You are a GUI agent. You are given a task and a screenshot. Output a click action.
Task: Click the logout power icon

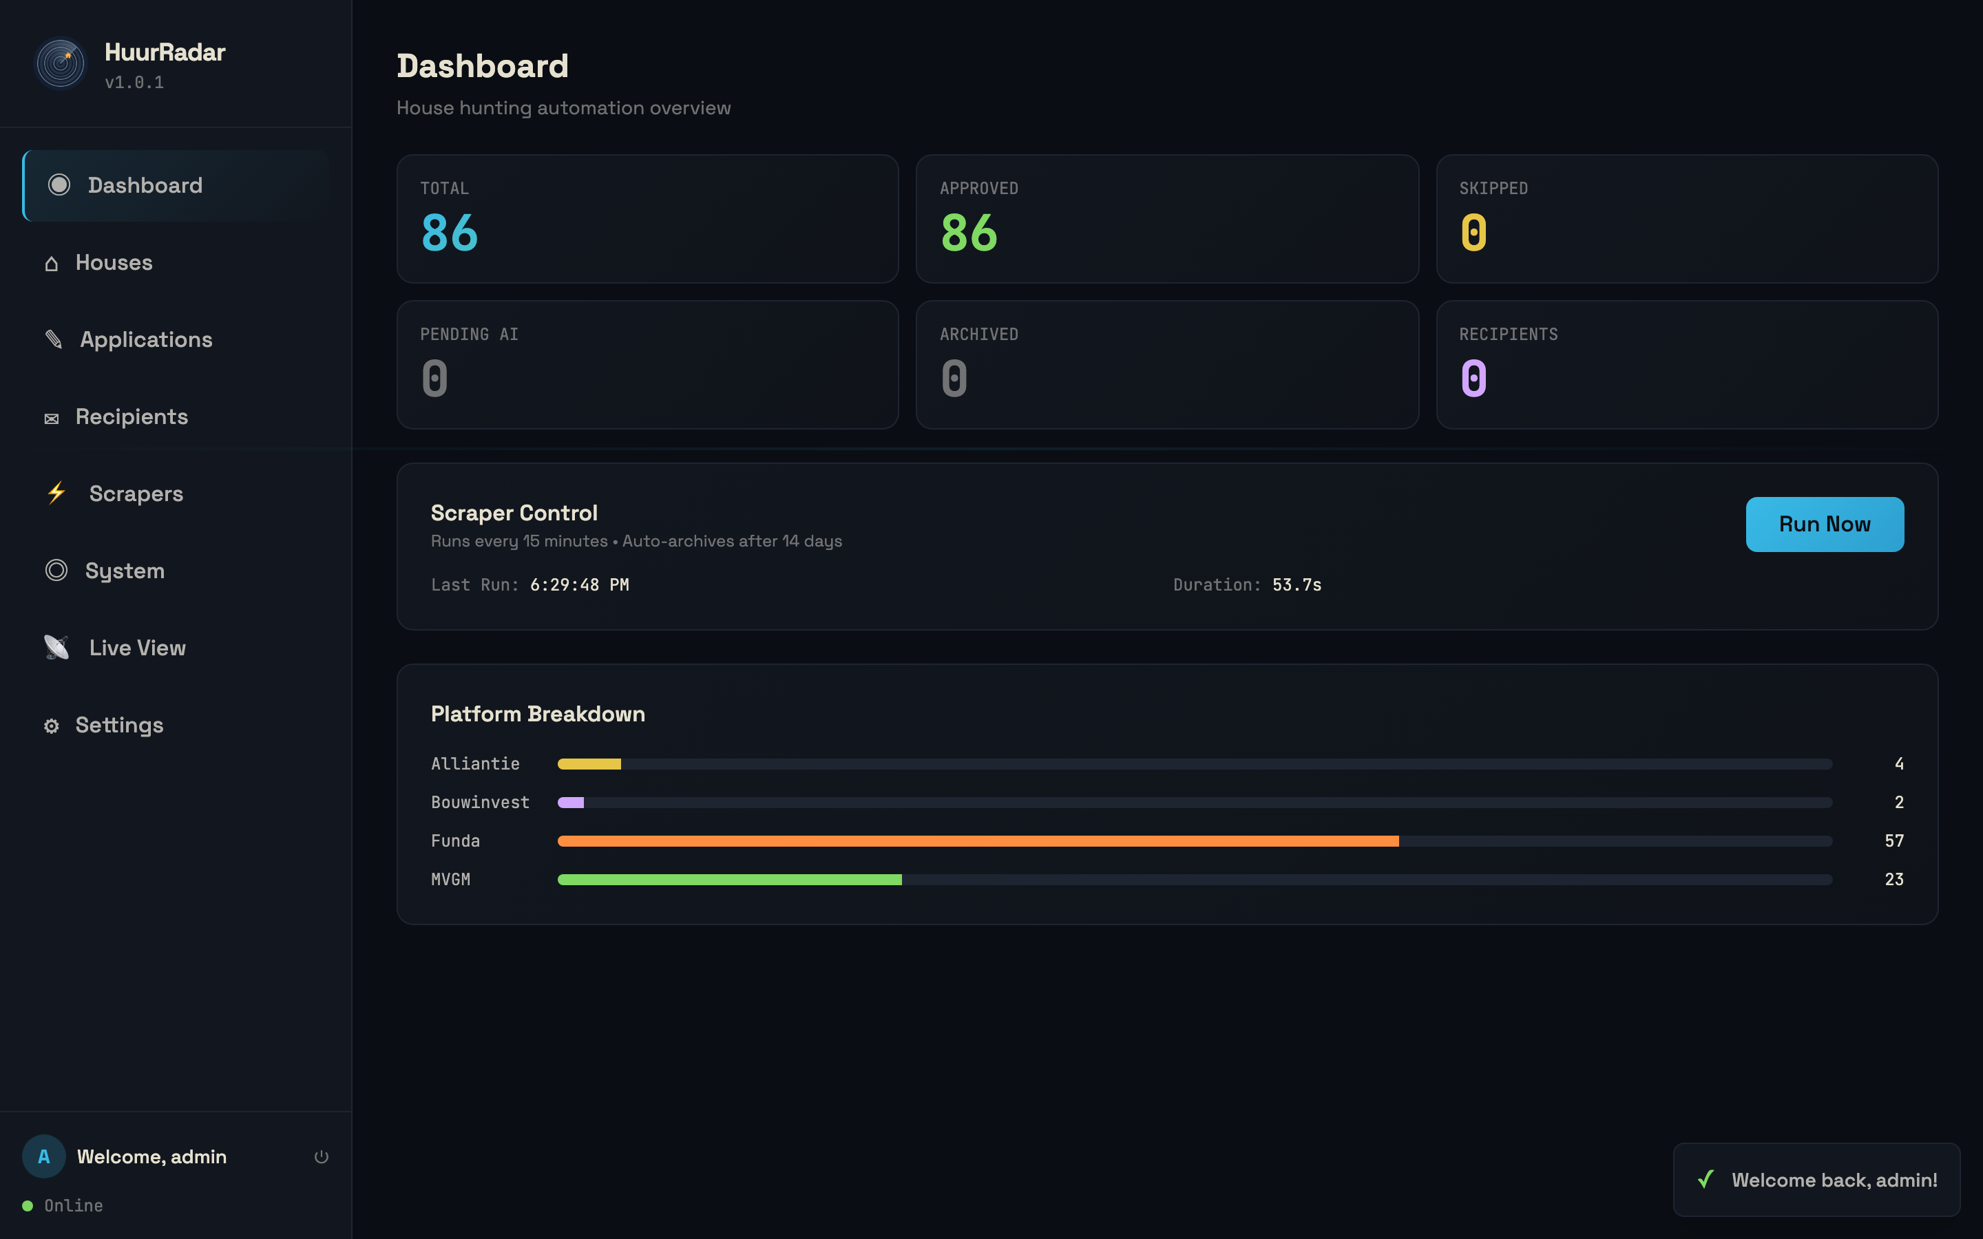click(x=322, y=1156)
